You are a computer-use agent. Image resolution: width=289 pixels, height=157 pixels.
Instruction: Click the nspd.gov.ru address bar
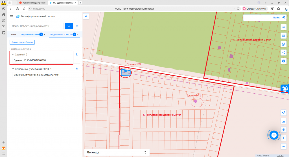point(39,9)
